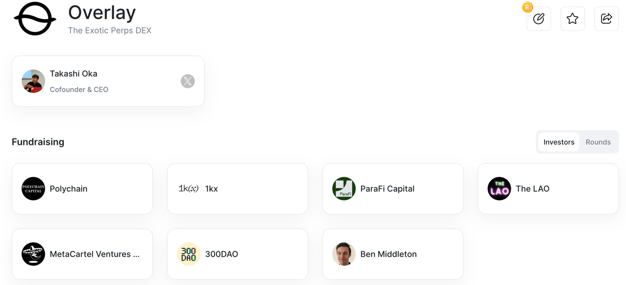The height and width of the screenshot is (285, 626).
Task: Favorite Overlay with the star icon
Action: 572,19
